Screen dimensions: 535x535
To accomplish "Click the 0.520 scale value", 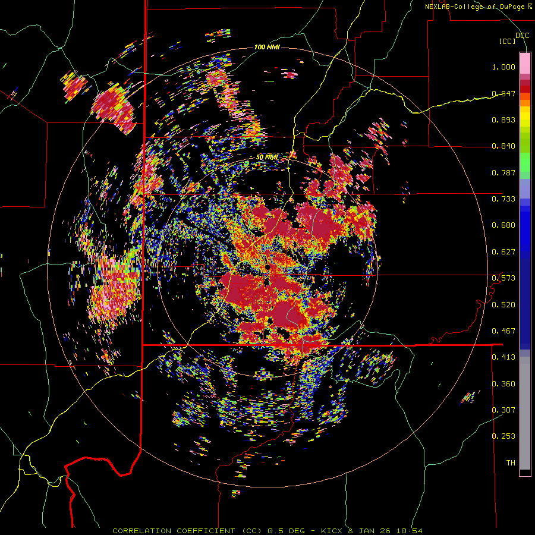I will tap(503, 304).
